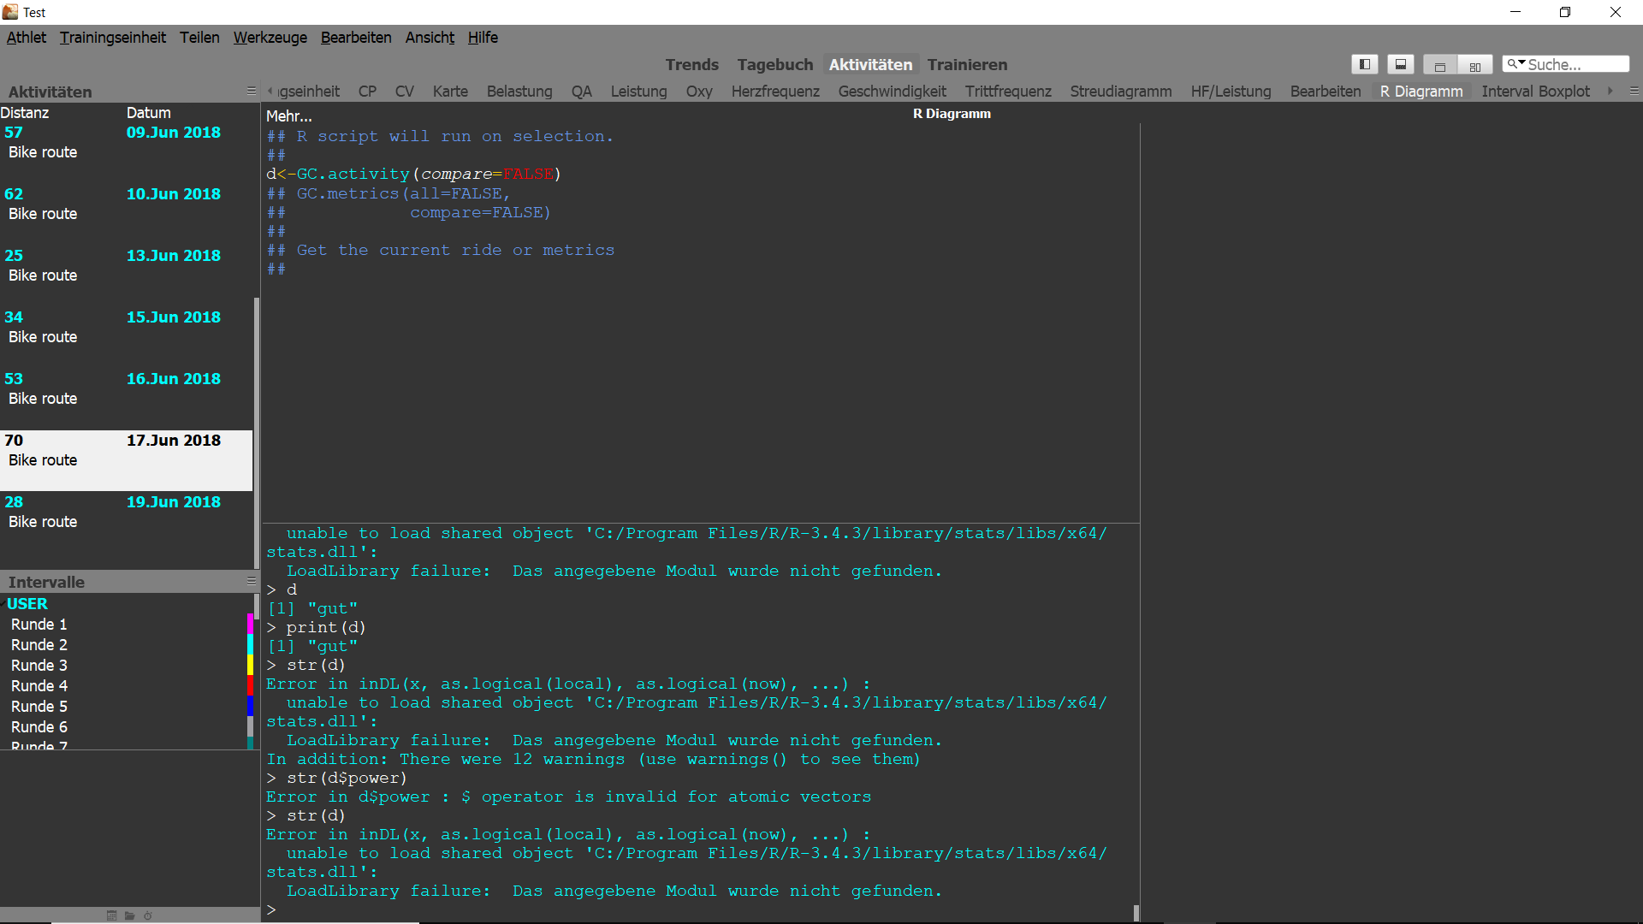The height and width of the screenshot is (924, 1643).
Task: Toggle the sidebar visibility button
Action: click(x=1365, y=64)
